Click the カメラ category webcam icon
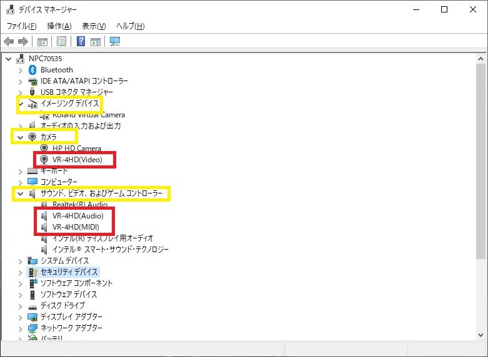Image resolution: width=488 pixels, height=357 pixels. 32,137
